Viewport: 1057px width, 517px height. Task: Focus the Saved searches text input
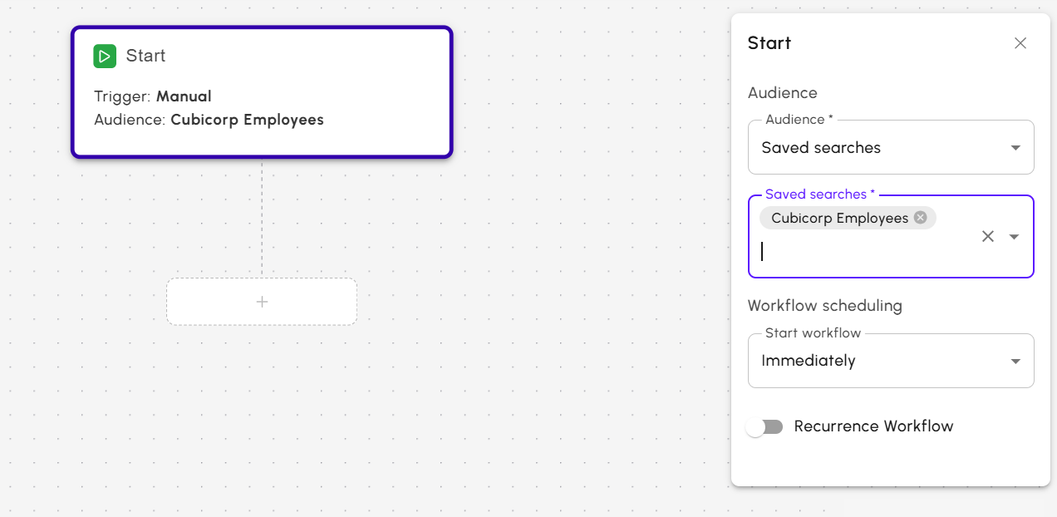pyautogui.click(x=864, y=252)
